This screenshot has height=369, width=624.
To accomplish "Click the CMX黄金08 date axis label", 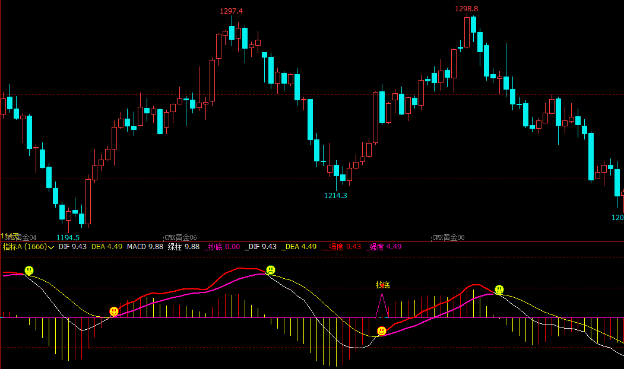I will [448, 237].
